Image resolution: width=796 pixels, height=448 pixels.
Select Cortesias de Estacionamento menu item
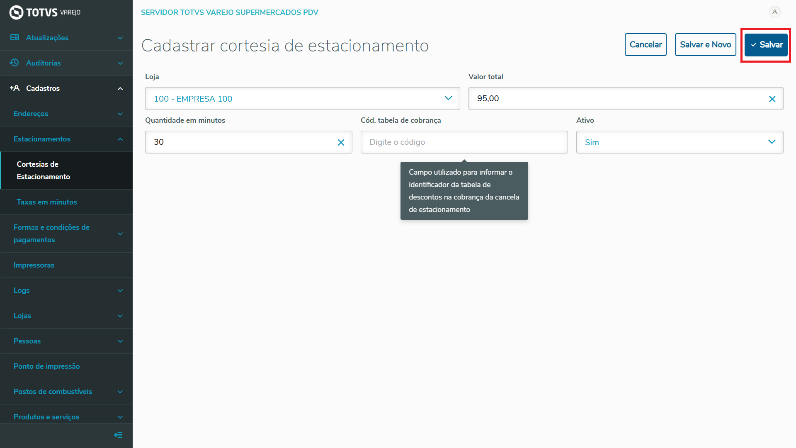point(43,170)
